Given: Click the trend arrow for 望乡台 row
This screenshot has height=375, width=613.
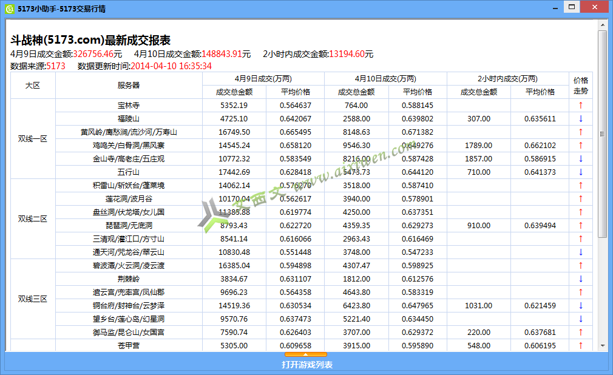Looking at the screenshot, I should 581,319.
